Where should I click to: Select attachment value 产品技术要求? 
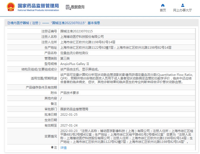point(70,93)
